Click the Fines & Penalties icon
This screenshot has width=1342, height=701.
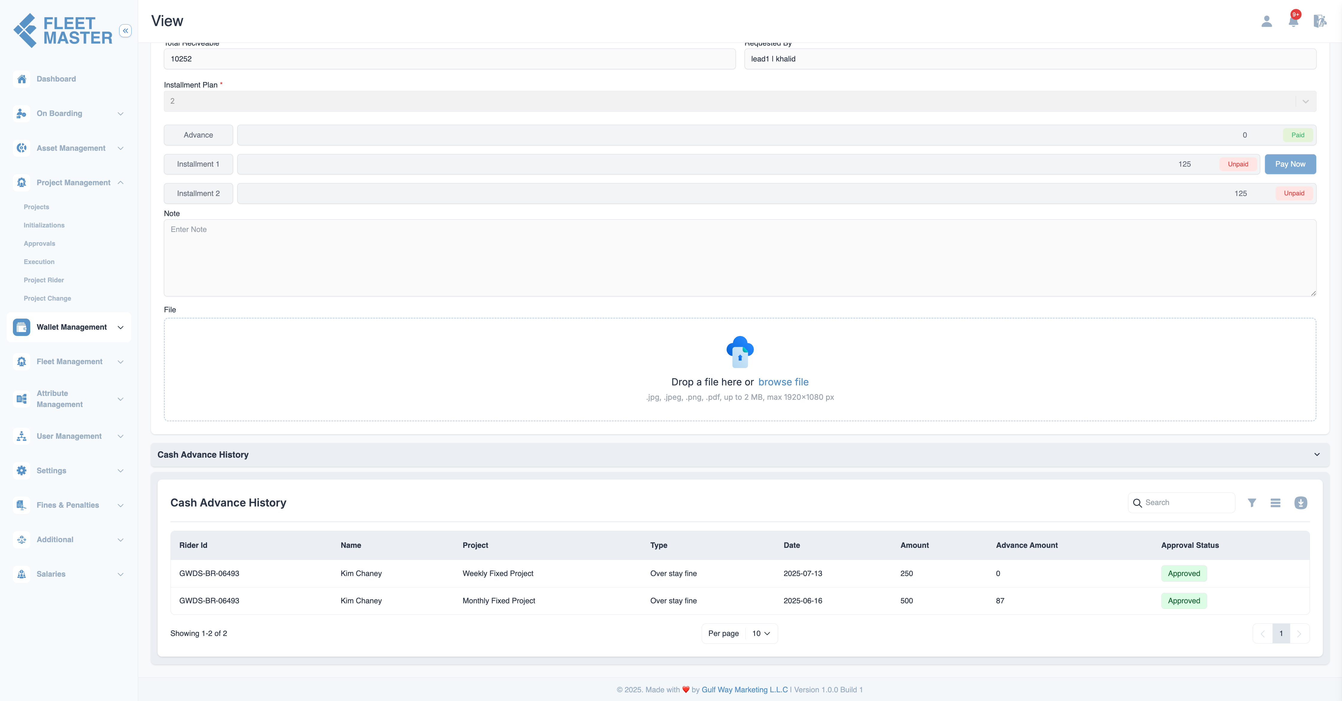tap(21, 505)
